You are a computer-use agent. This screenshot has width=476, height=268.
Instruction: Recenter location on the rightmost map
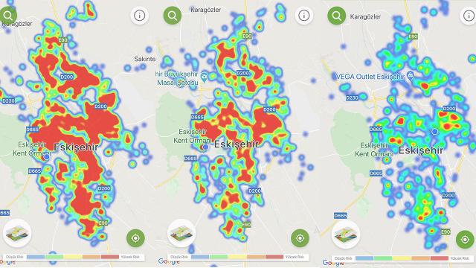tap(465, 240)
